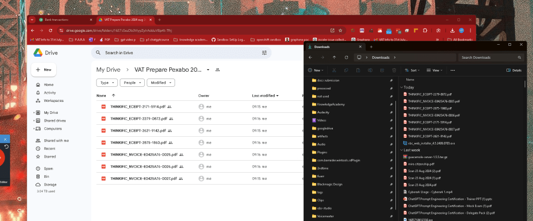Viewport: 533px width, 221px height.
Task: Open the openshift sandbox bookmarks folder
Action: [x=266, y=40]
